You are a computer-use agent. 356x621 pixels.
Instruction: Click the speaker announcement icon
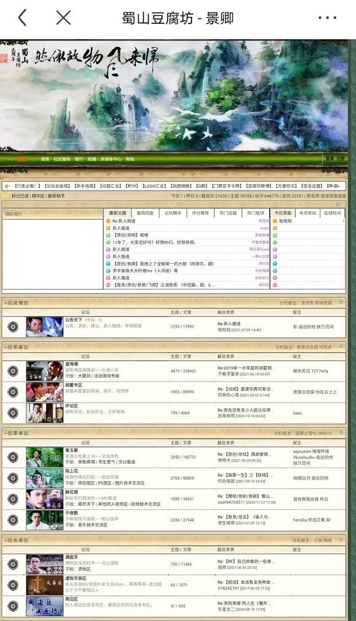pyautogui.click(x=7, y=186)
